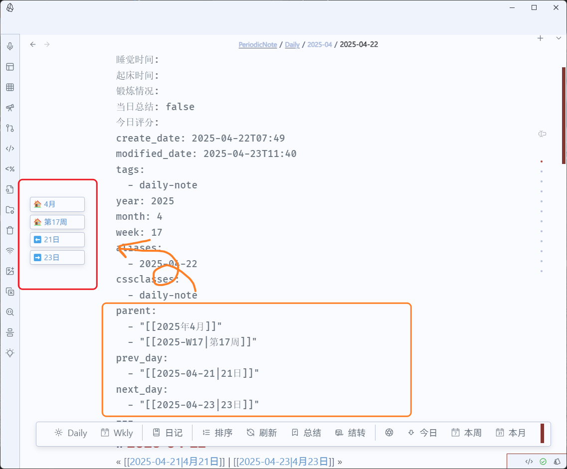Click the modified_date: 2025-04-23T11:40 line
567x469 pixels.
pos(206,154)
